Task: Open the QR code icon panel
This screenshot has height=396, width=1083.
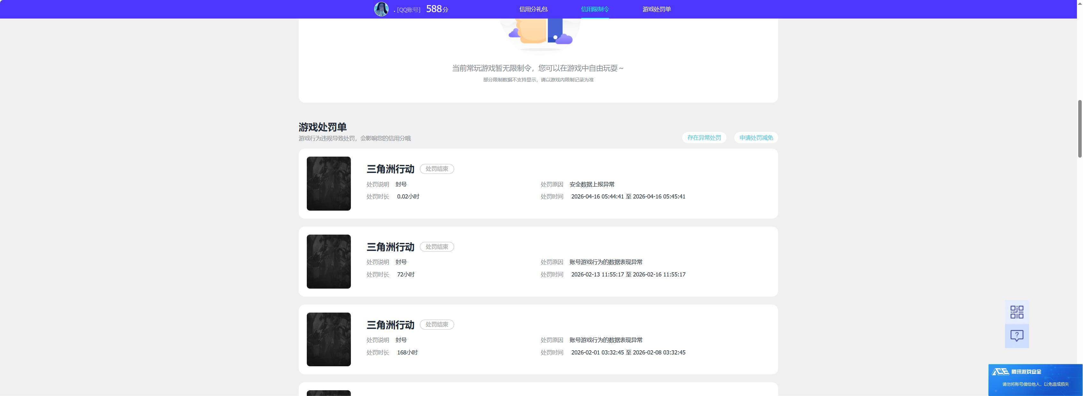Action: coord(1017,312)
